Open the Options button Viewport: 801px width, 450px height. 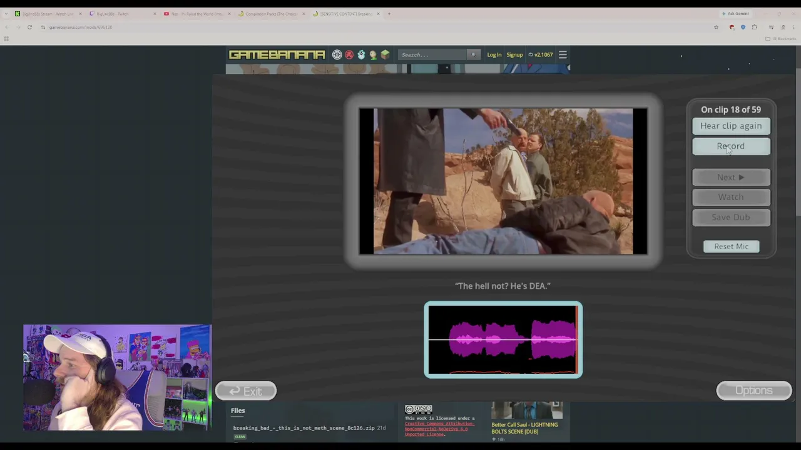pos(754,391)
